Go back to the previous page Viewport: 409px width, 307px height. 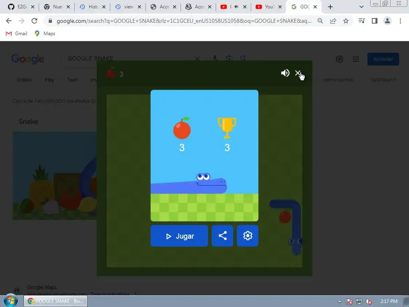9,21
